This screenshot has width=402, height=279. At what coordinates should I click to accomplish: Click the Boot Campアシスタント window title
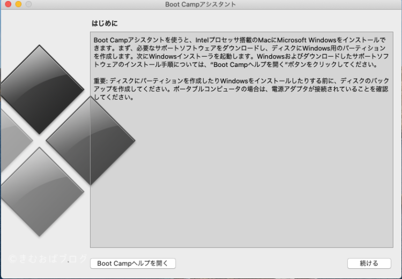click(x=200, y=4)
